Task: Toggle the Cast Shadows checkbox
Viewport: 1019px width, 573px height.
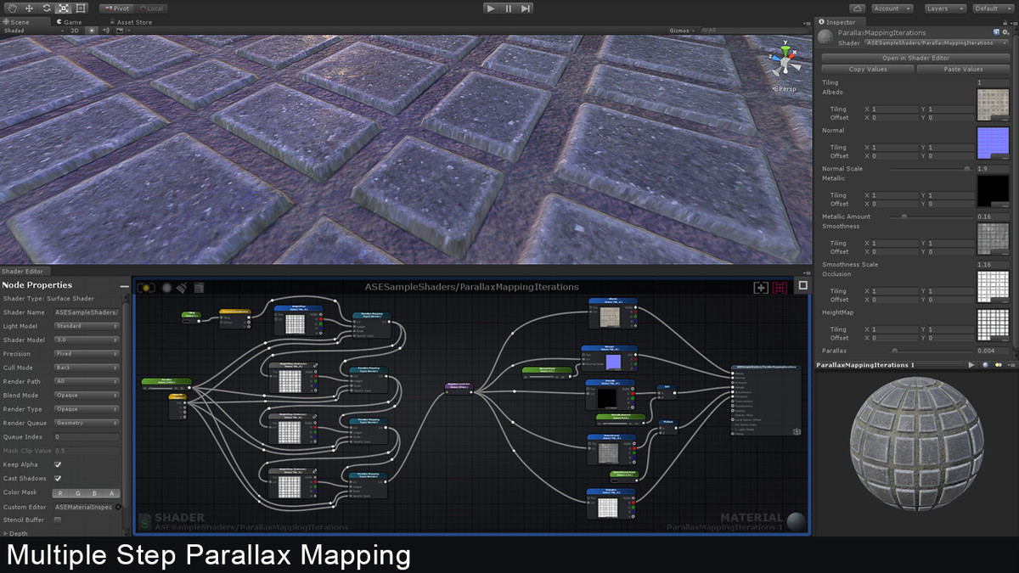Action: pos(58,478)
